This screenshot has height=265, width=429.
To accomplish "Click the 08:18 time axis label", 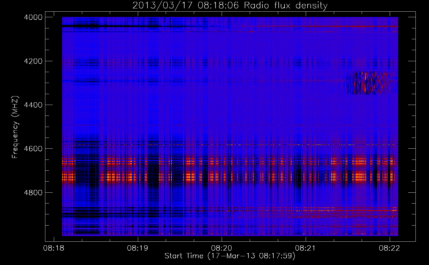I will [x=54, y=248].
